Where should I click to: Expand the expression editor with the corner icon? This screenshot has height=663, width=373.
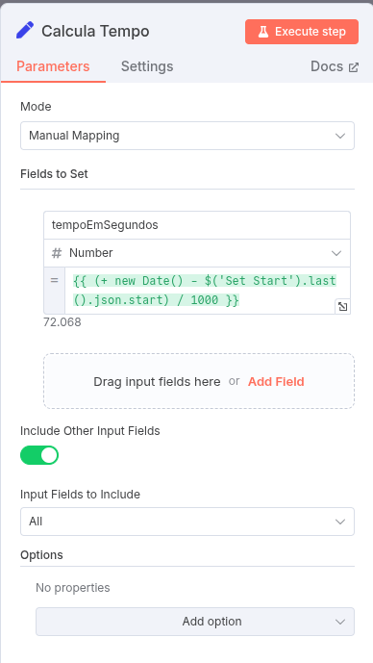pyautogui.click(x=342, y=307)
